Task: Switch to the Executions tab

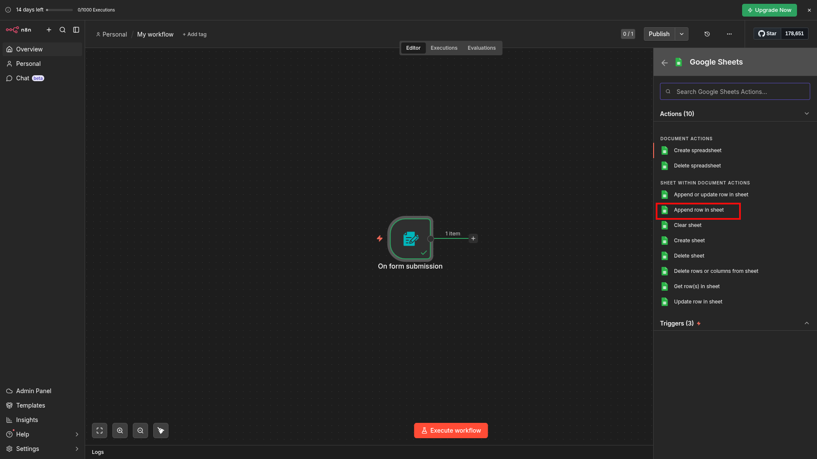Action: click(x=444, y=48)
